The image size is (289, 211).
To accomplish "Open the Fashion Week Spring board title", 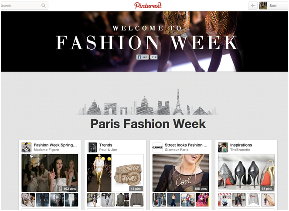I will tap(55, 145).
